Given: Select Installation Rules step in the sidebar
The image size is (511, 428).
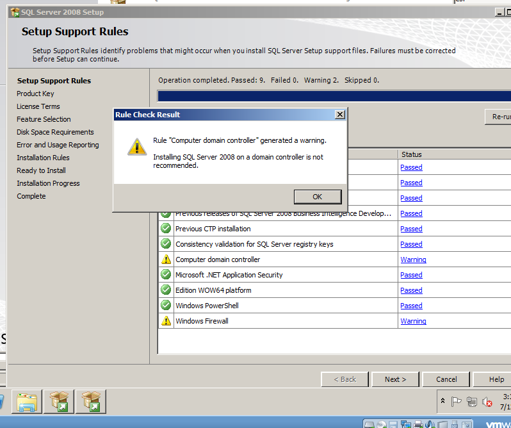Looking at the screenshot, I should coord(43,158).
